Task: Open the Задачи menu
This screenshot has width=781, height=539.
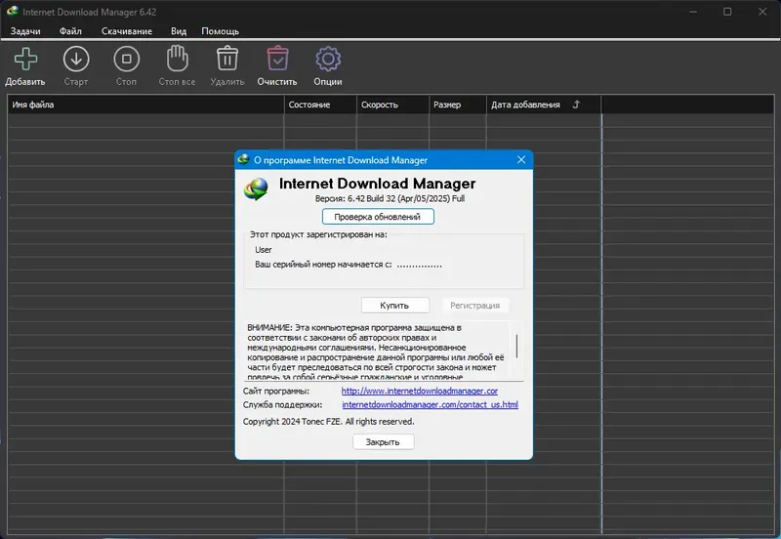Action: (25, 31)
